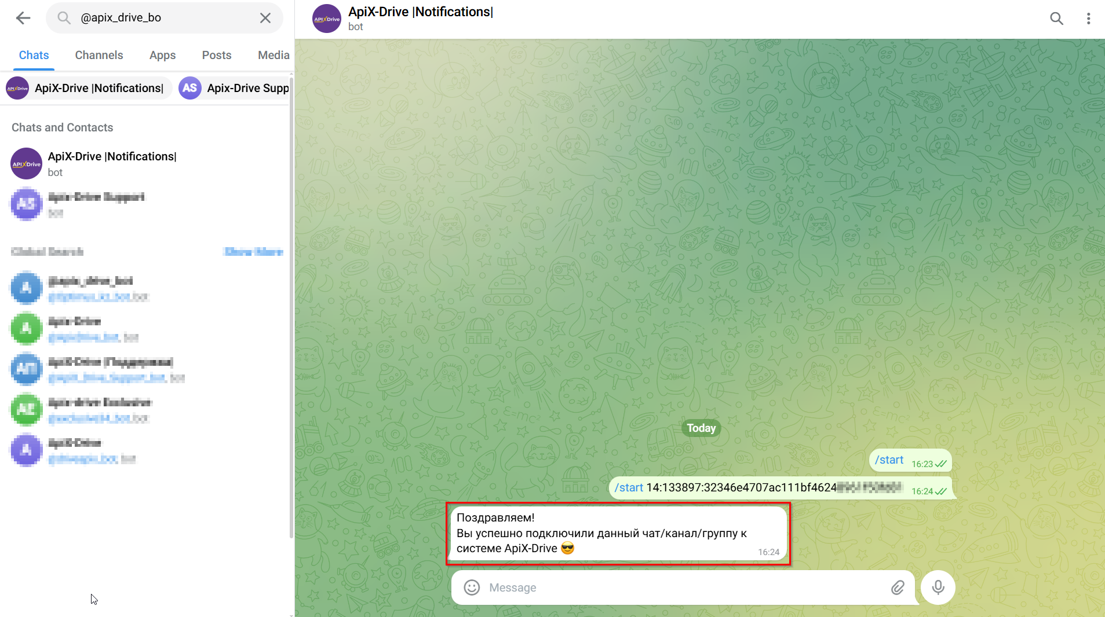The image size is (1105, 617).
Task: Click the Today date badge
Action: (x=701, y=428)
